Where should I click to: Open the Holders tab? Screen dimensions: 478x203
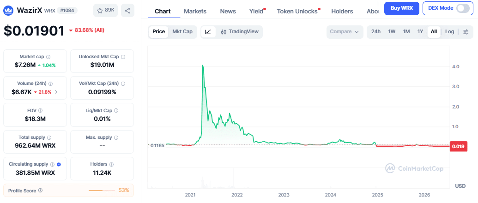[x=342, y=11]
